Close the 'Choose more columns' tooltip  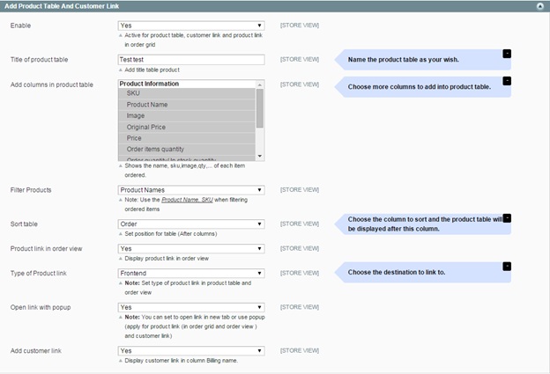click(x=507, y=81)
